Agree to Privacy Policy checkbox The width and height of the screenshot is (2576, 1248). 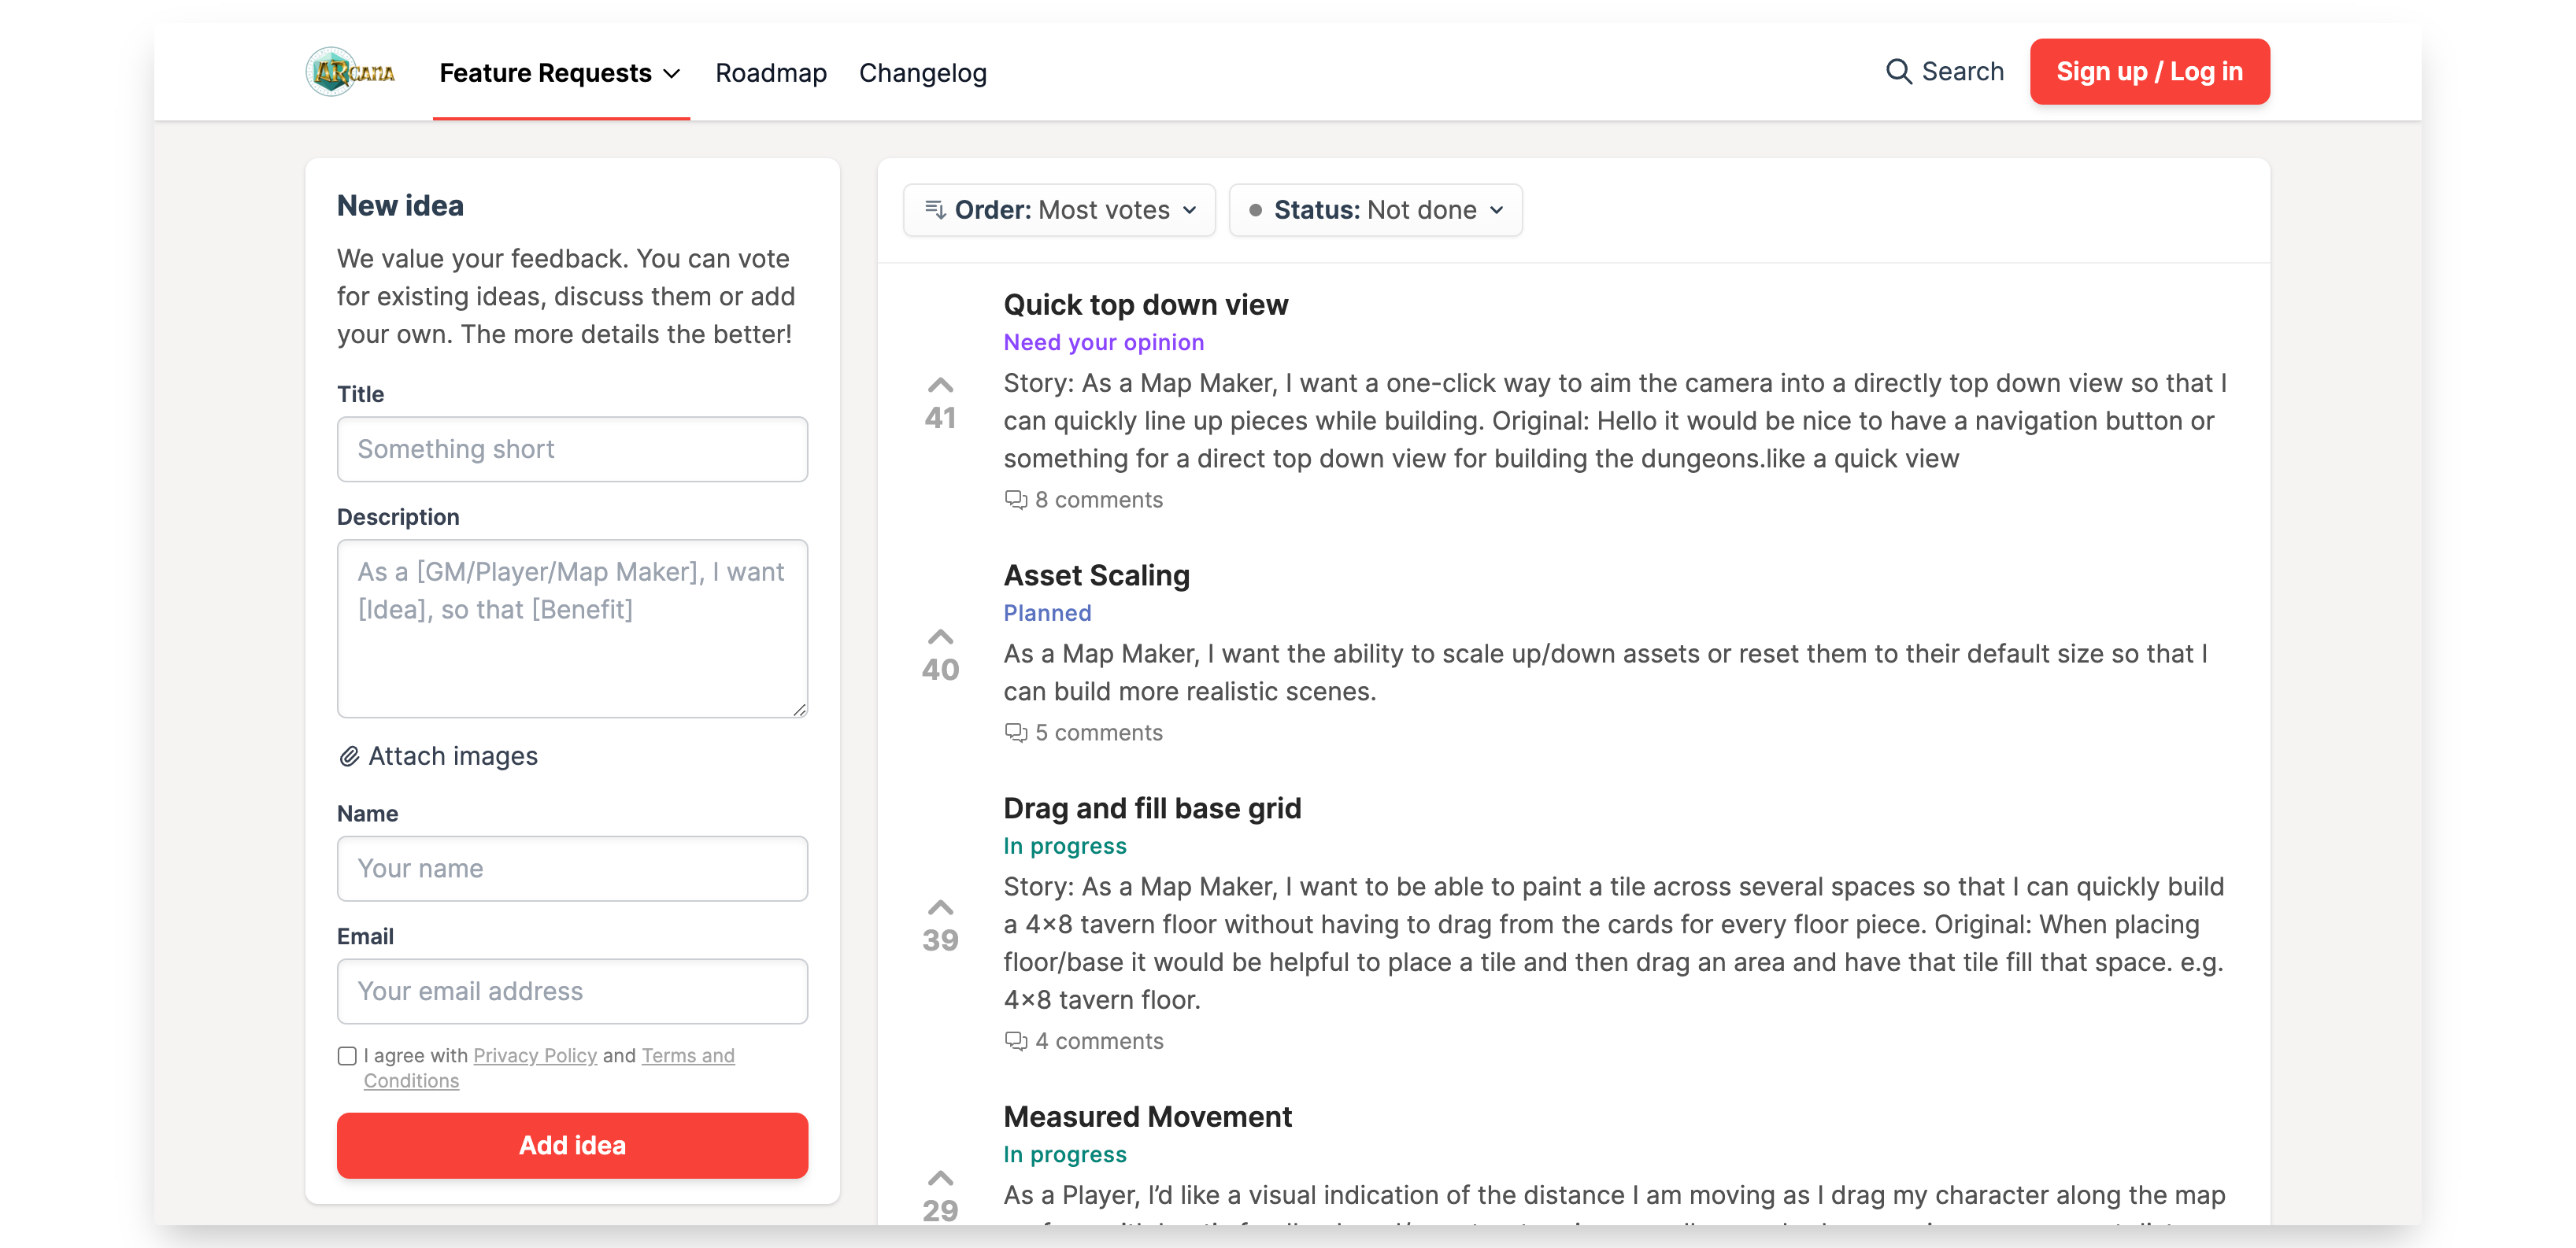[x=347, y=1056]
